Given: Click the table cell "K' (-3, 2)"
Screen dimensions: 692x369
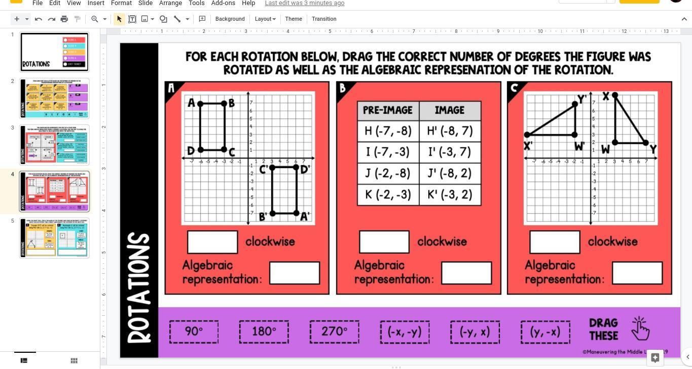Looking at the screenshot, I should (x=450, y=195).
